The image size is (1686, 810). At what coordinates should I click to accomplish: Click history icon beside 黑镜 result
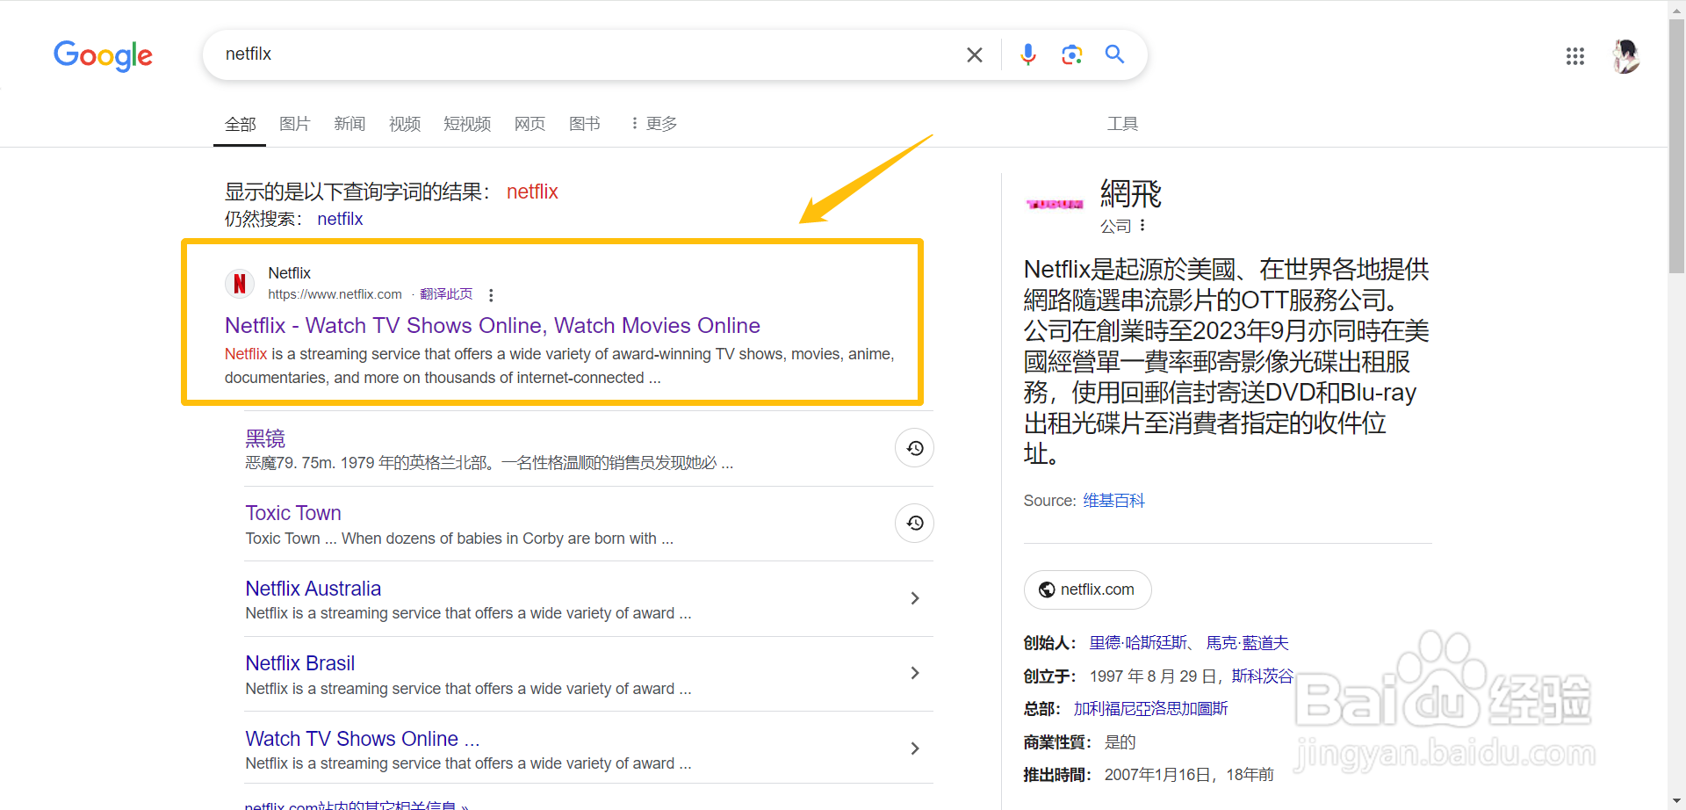pos(914,448)
